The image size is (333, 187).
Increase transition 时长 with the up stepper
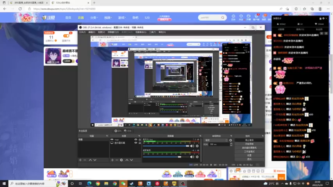click(231, 143)
